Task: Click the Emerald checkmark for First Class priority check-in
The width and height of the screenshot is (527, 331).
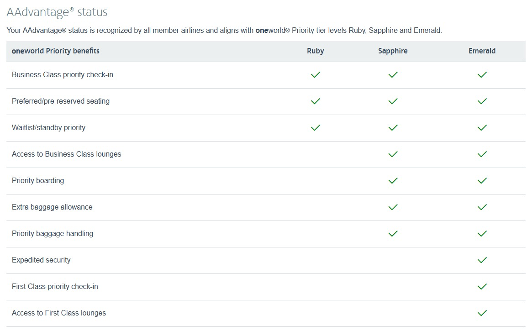Action: tap(482, 287)
